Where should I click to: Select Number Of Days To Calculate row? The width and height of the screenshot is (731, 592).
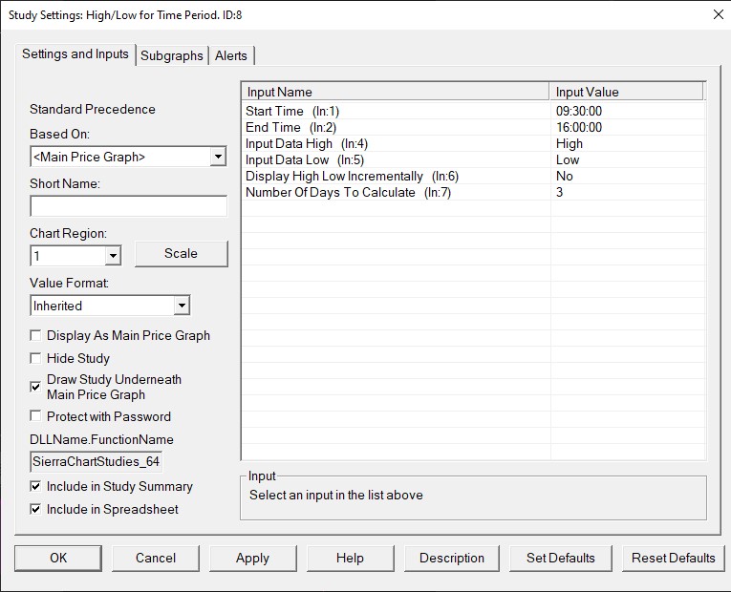click(x=473, y=192)
